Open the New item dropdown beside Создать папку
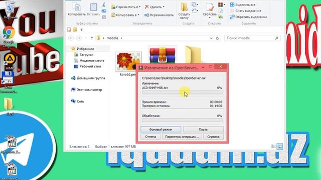 [x=195, y=4]
